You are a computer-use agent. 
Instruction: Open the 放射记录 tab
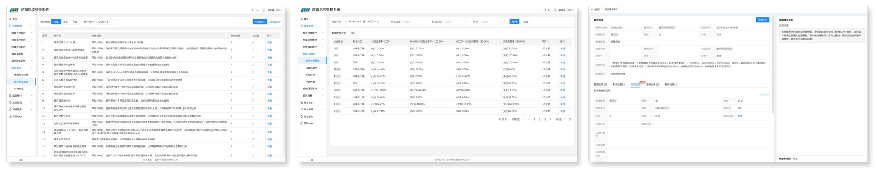pyautogui.click(x=652, y=85)
